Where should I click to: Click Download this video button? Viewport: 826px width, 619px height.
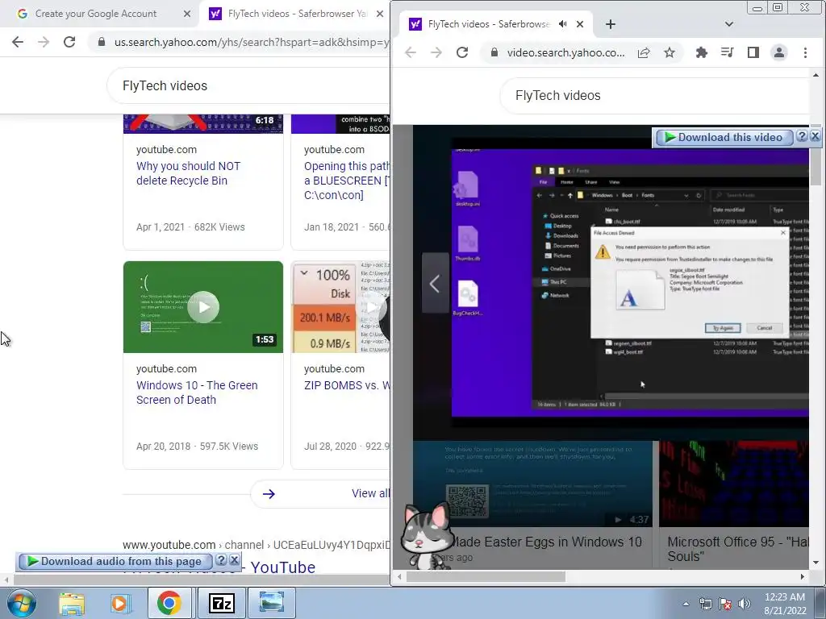click(724, 137)
